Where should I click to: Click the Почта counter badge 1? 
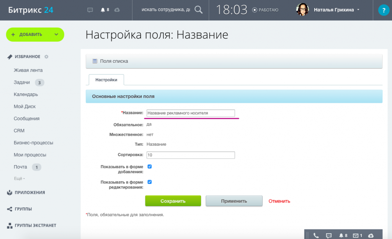(36, 167)
